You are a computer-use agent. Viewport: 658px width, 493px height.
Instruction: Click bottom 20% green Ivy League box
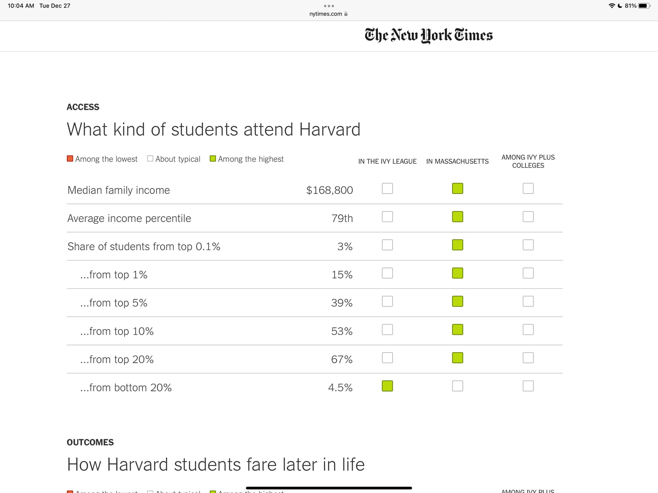387,386
